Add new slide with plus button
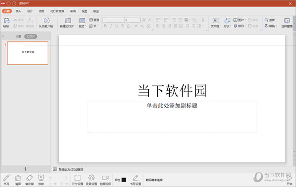 25,169
